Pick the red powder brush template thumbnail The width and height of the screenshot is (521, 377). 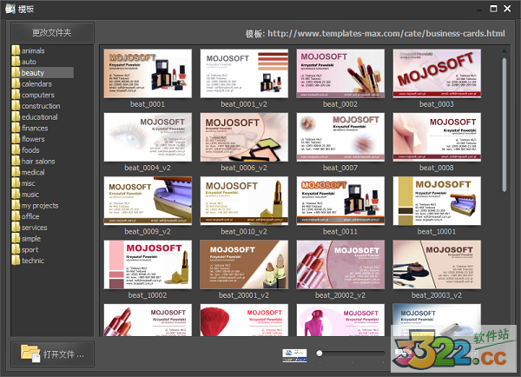244,320
